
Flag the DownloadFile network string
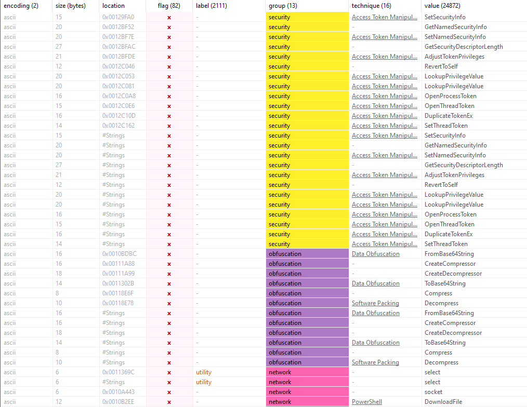point(168,402)
